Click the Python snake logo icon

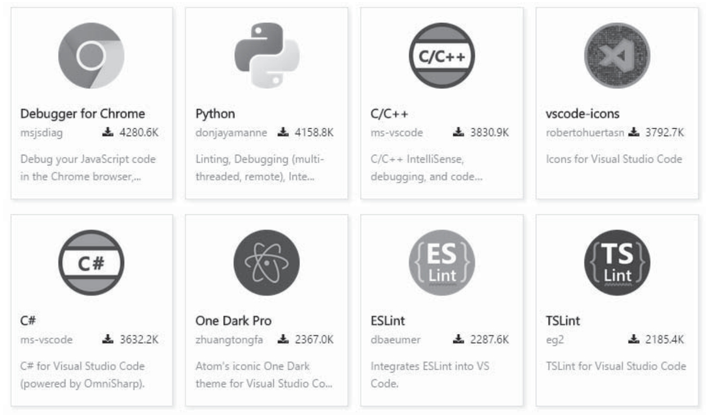[267, 56]
